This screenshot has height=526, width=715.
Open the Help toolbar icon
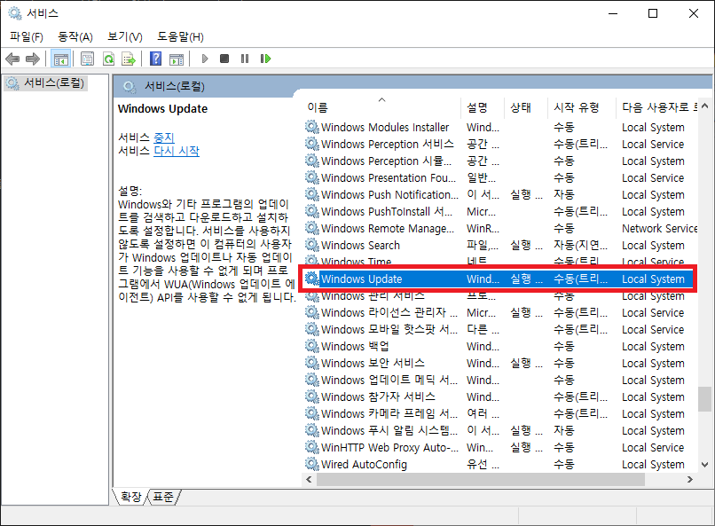(155, 59)
